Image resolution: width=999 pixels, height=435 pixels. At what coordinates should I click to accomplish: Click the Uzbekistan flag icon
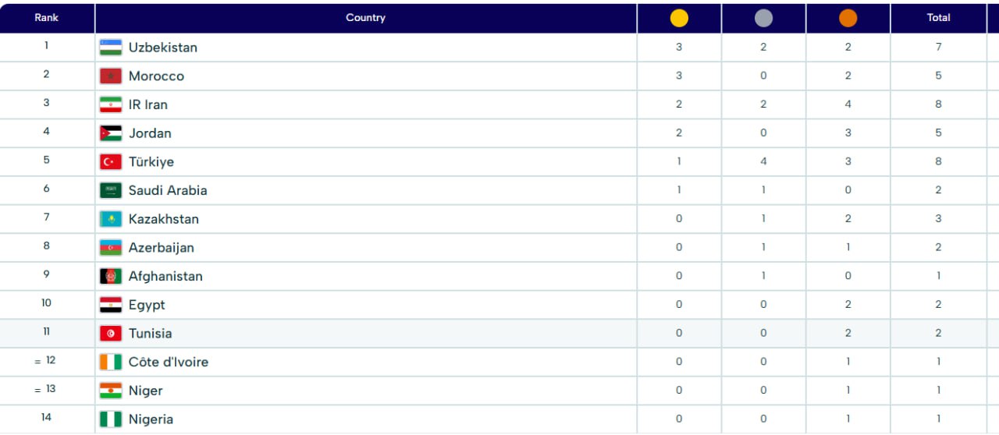(111, 48)
